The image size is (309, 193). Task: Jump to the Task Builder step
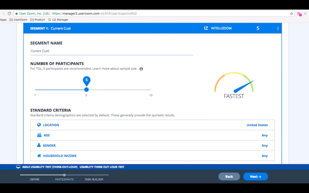click(x=94, y=179)
